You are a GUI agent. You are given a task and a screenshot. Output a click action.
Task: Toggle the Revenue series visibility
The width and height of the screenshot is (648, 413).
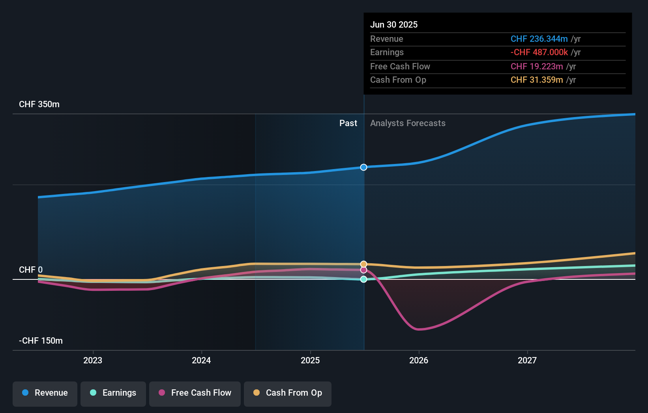pos(45,394)
